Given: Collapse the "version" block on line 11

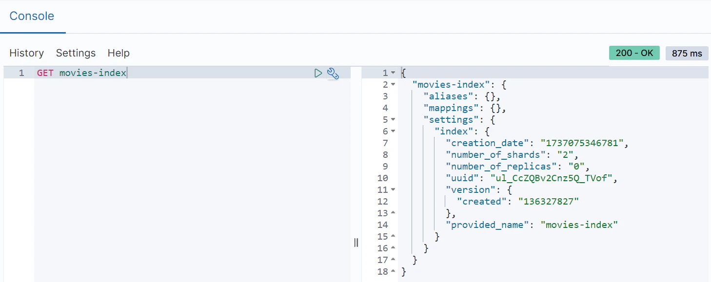Looking at the screenshot, I should pos(393,190).
